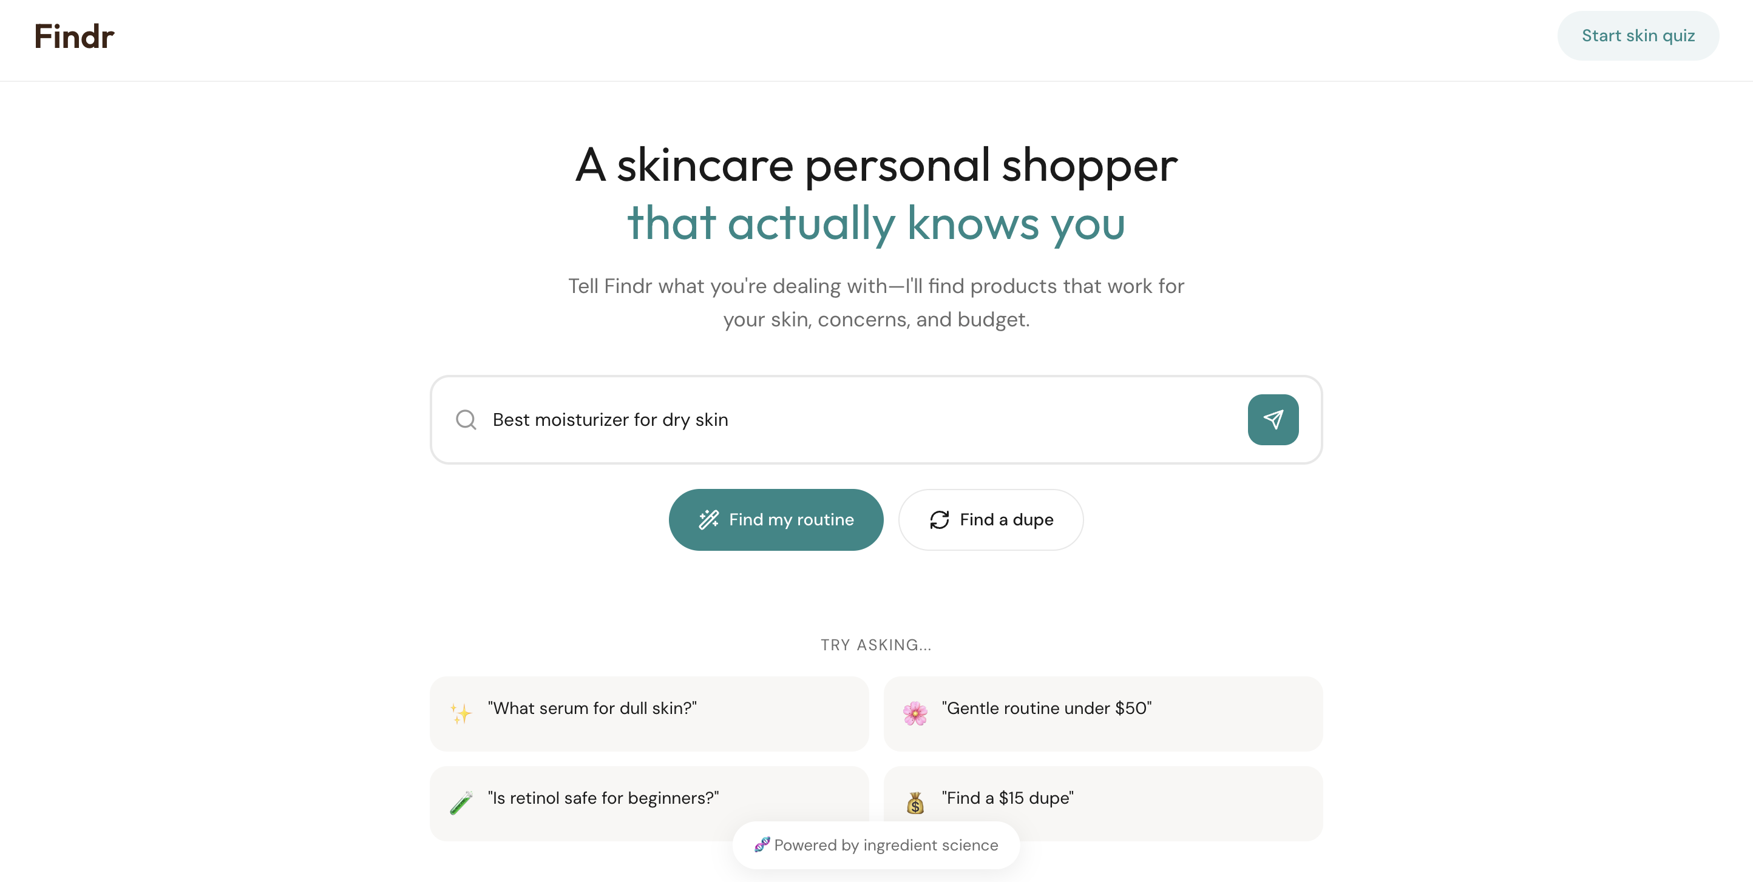Screen dimensions: 1753x882
Task: Click the refresh arrows icon on Find a dupe
Action: (x=939, y=519)
